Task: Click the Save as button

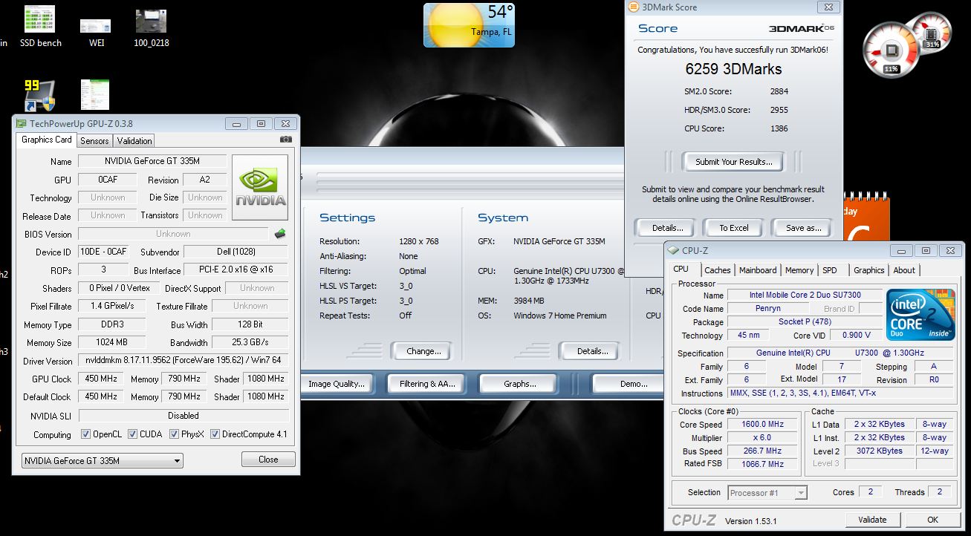Action: [x=803, y=228]
